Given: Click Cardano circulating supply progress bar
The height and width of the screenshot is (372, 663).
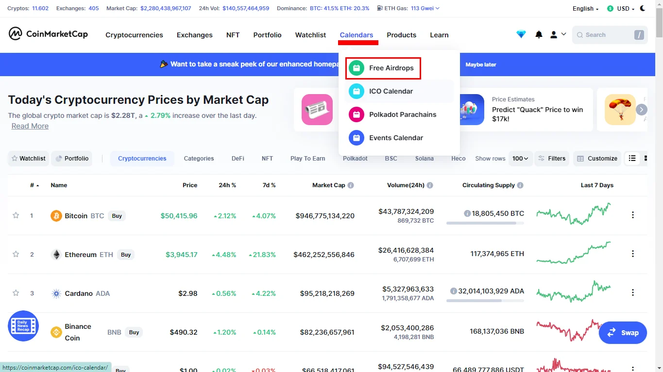Looking at the screenshot, I should click(x=485, y=301).
